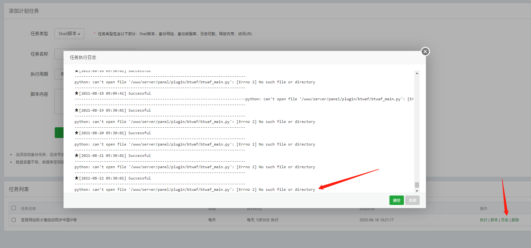The image size is (531, 248).
Task: Click the 任务列表 section heading
Action: 19,189
